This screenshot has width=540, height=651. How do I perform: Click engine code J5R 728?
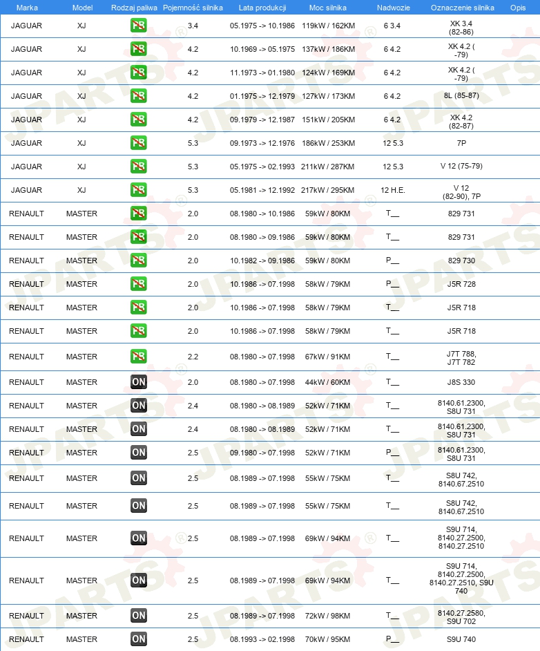click(461, 284)
